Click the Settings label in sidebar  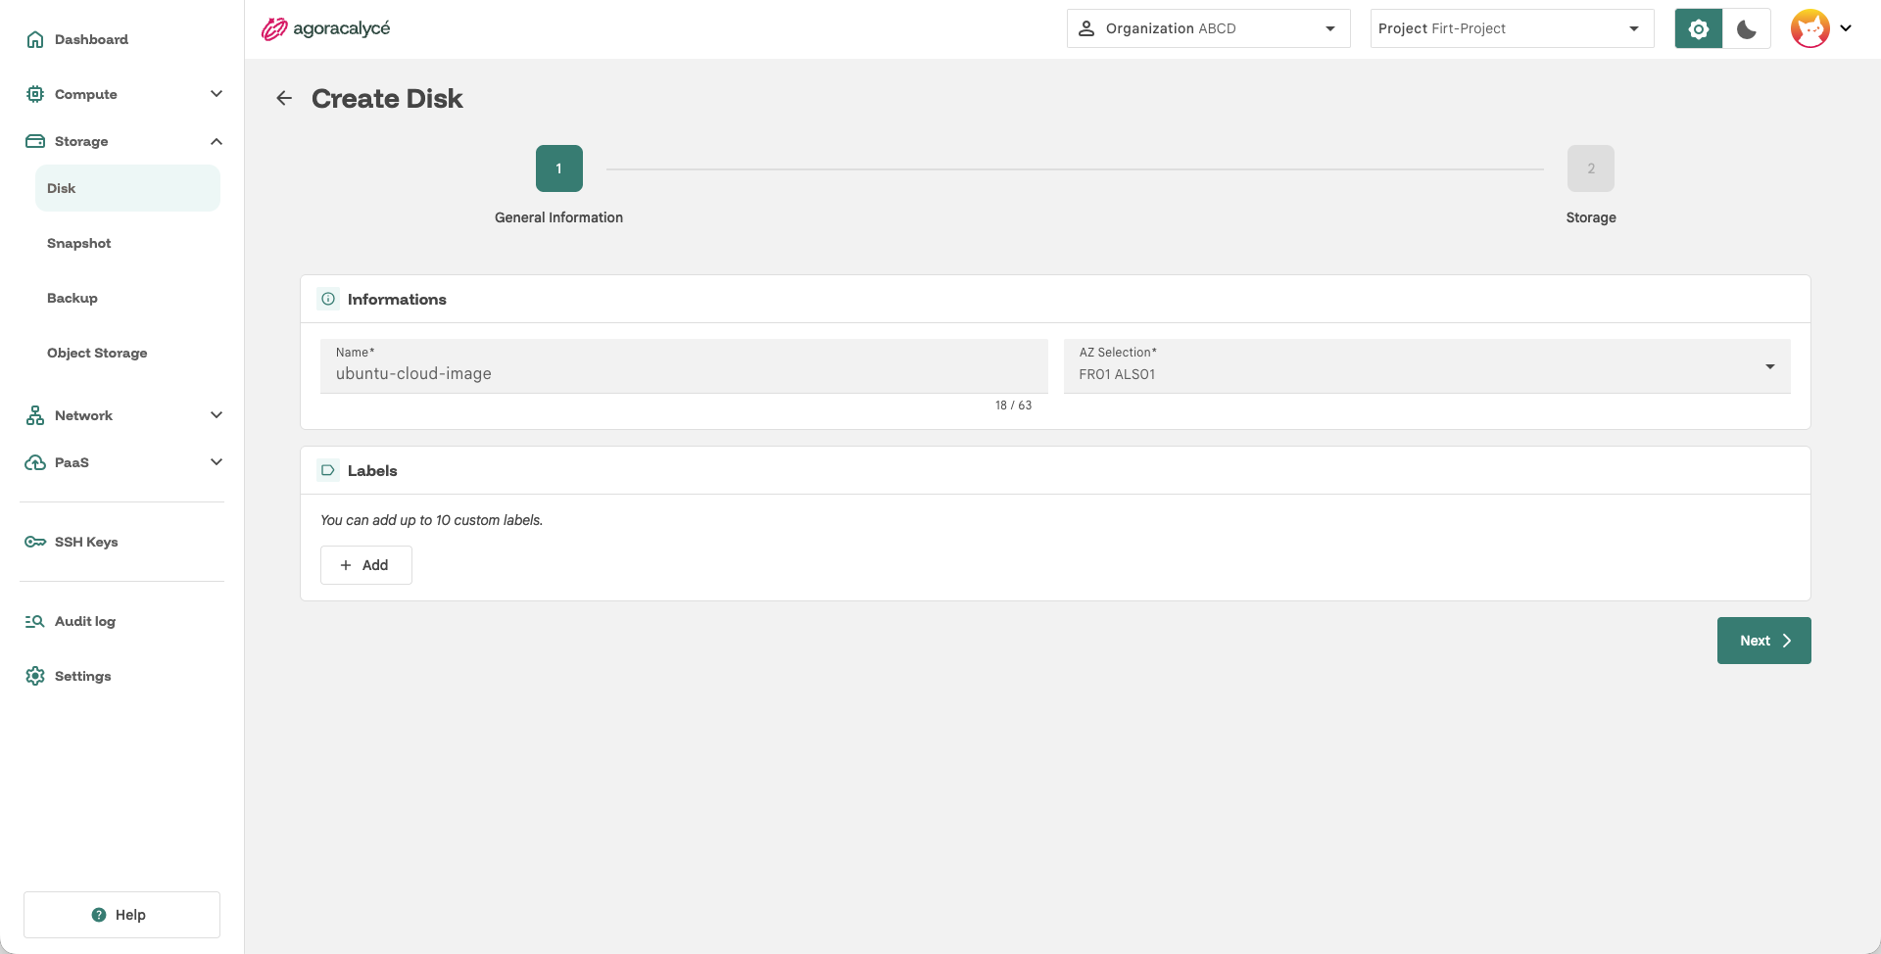pos(83,676)
